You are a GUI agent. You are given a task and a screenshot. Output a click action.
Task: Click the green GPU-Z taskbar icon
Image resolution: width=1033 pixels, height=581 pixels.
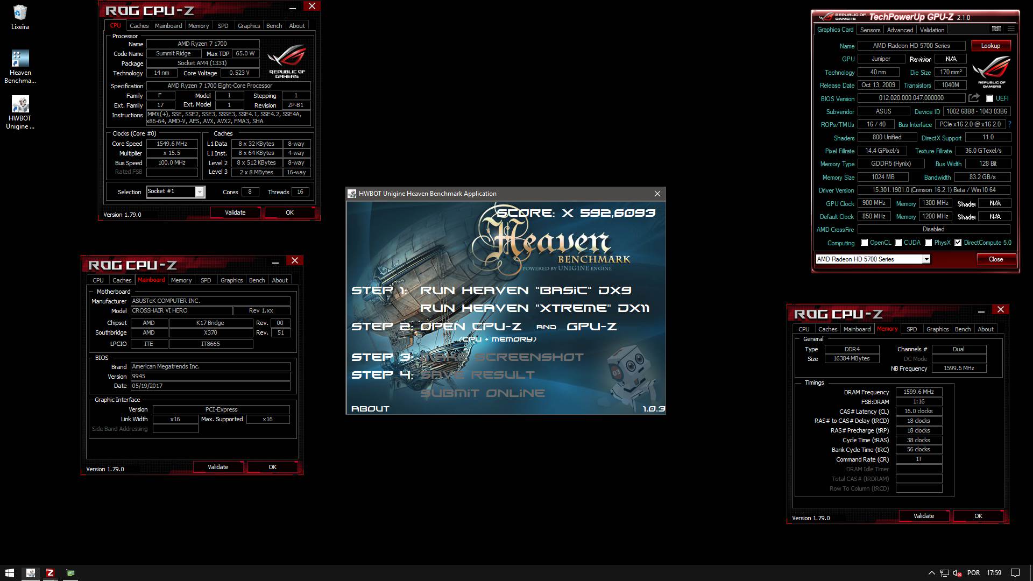click(x=70, y=573)
